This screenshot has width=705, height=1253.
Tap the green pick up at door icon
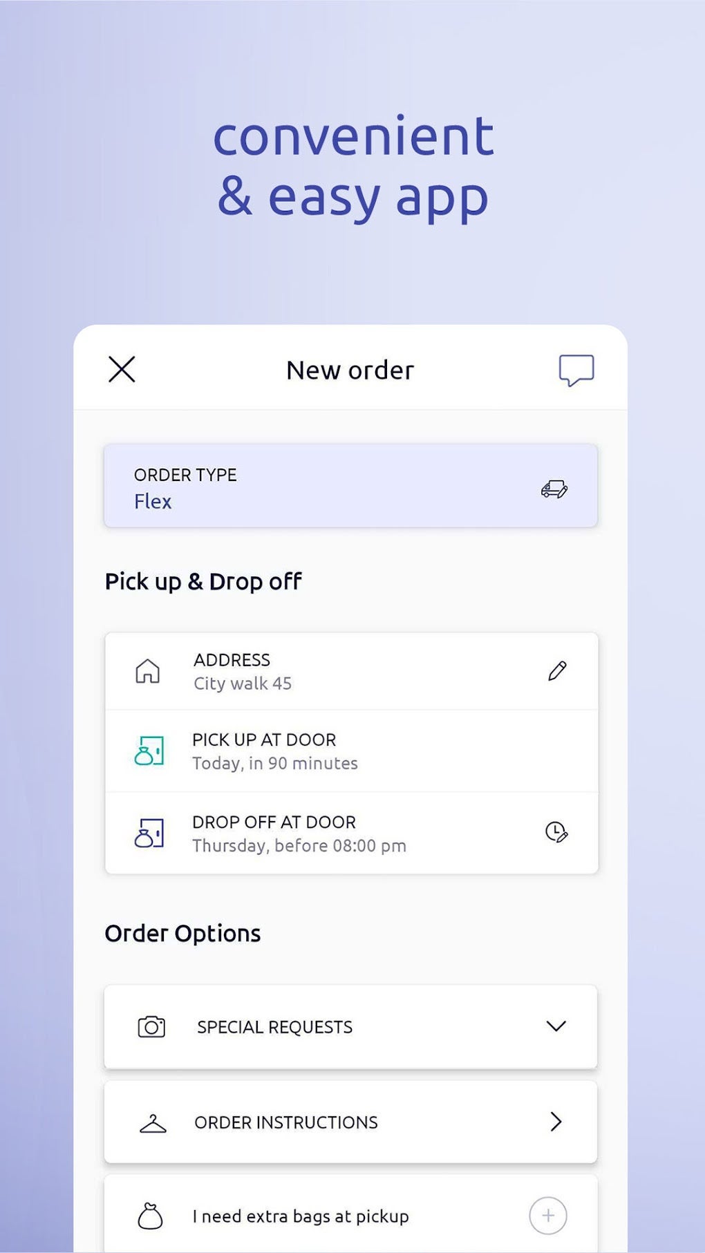tap(149, 751)
